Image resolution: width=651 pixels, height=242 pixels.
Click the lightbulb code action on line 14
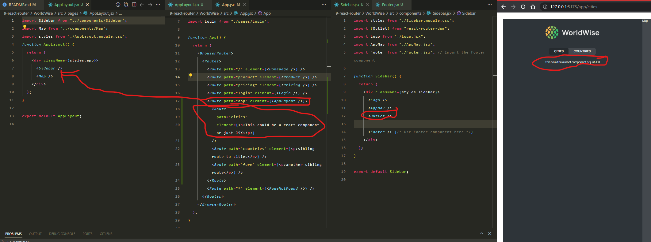point(190,75)
